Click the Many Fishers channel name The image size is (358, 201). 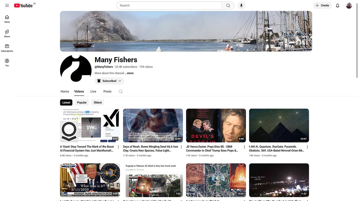tap(116, 60)
